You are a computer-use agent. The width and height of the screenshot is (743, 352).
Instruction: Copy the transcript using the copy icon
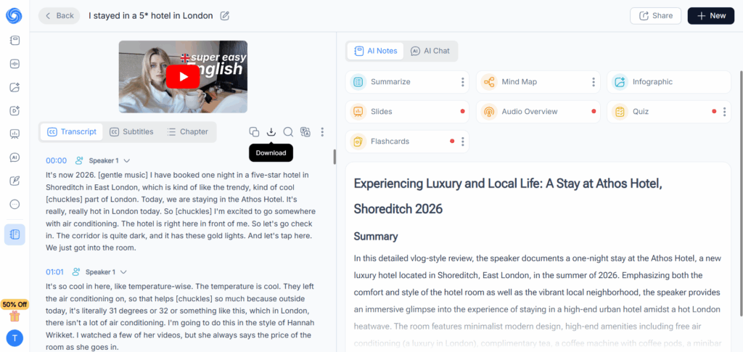pos(254,131)
